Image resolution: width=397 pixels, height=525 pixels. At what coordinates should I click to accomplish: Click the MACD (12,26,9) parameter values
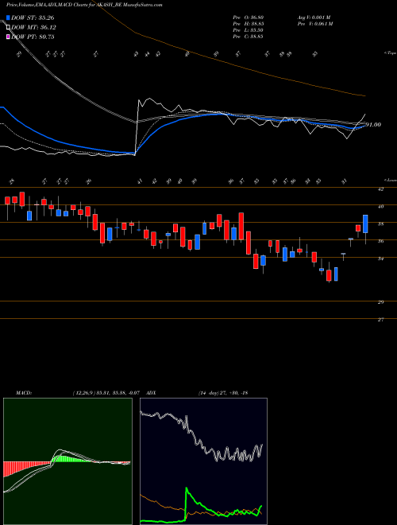(106, 393)
